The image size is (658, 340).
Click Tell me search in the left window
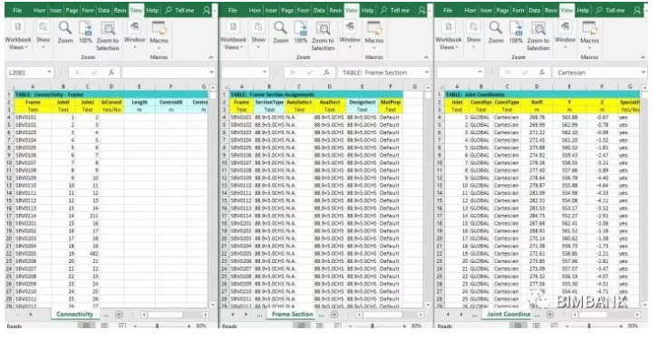point(180,11)
